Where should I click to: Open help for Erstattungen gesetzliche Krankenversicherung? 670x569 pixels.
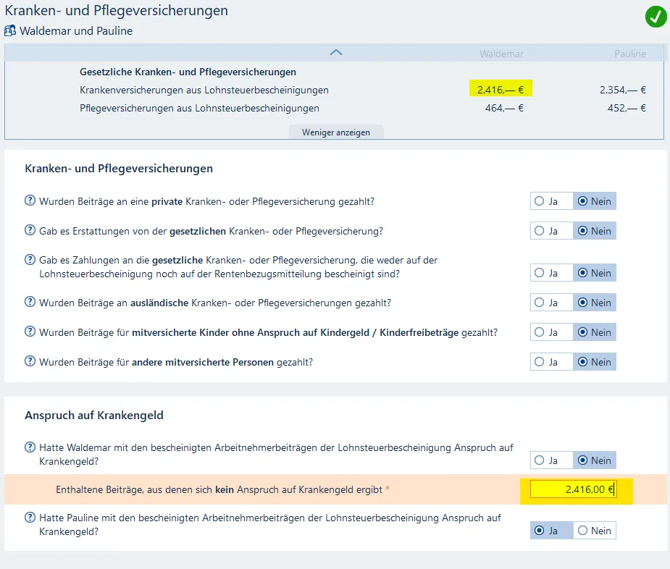(x=30, y=231)
